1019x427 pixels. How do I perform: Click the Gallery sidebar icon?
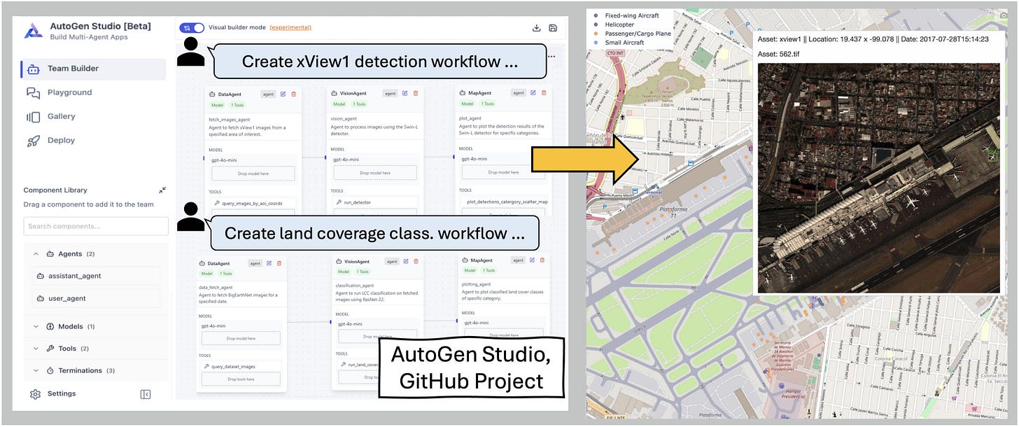click(33, 117)
